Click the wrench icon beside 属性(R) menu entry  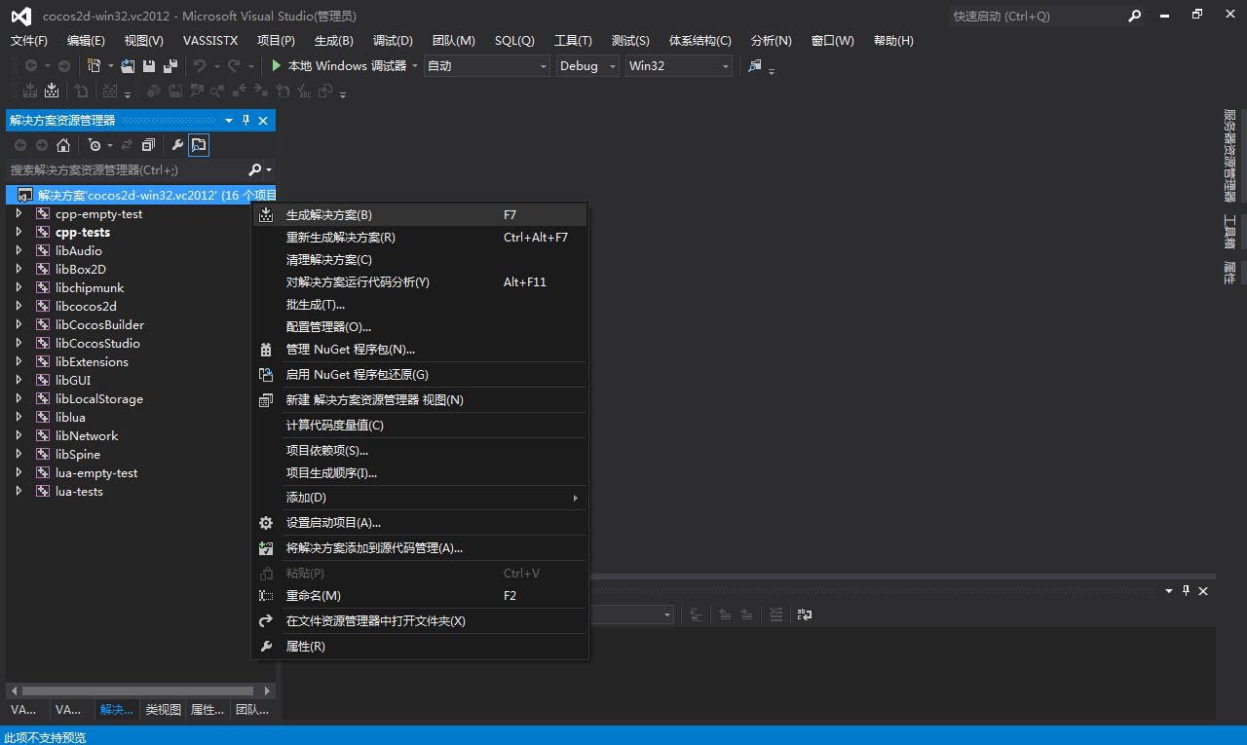(266, 647)
